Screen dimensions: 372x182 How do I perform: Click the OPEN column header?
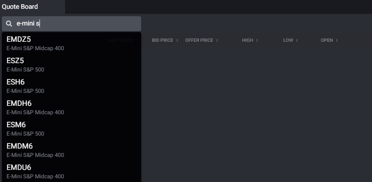click(326, 40)
